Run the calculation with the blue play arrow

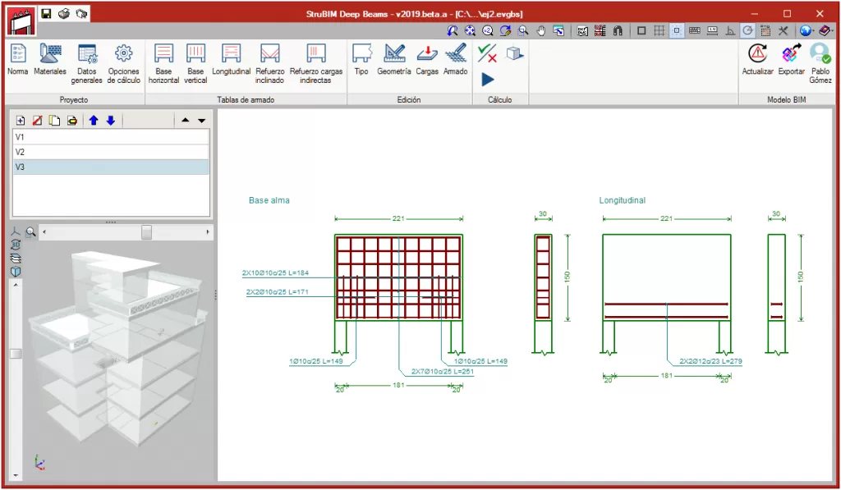488,80
